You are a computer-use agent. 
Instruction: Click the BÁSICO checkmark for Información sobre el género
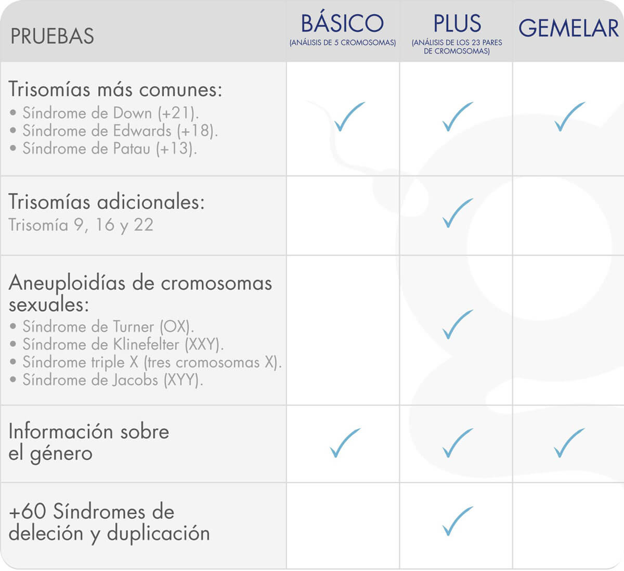pyautogui.click(x=345, y=443)
